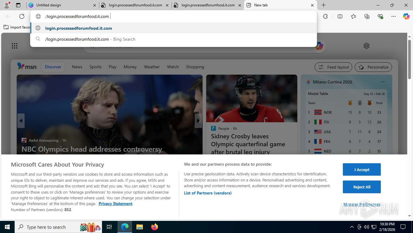Open the Feed layout options

(x=333, y=67)
